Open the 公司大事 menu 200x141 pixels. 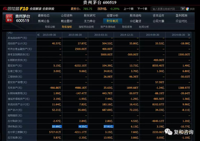coord(158,21)
